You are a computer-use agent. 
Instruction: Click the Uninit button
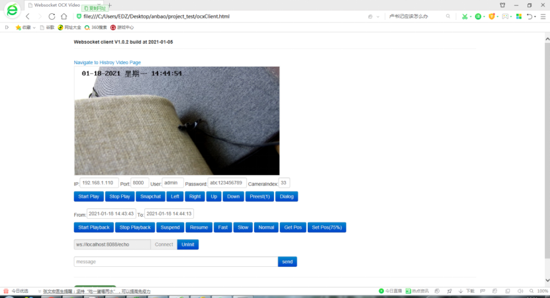click(188, 244)
